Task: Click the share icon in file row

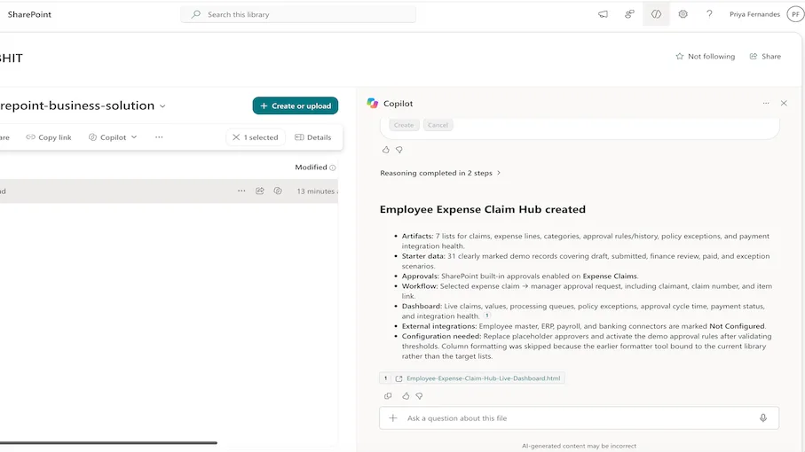Action: (260, 191)
